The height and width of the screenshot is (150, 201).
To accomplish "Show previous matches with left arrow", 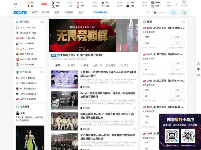I will [22, 4].
